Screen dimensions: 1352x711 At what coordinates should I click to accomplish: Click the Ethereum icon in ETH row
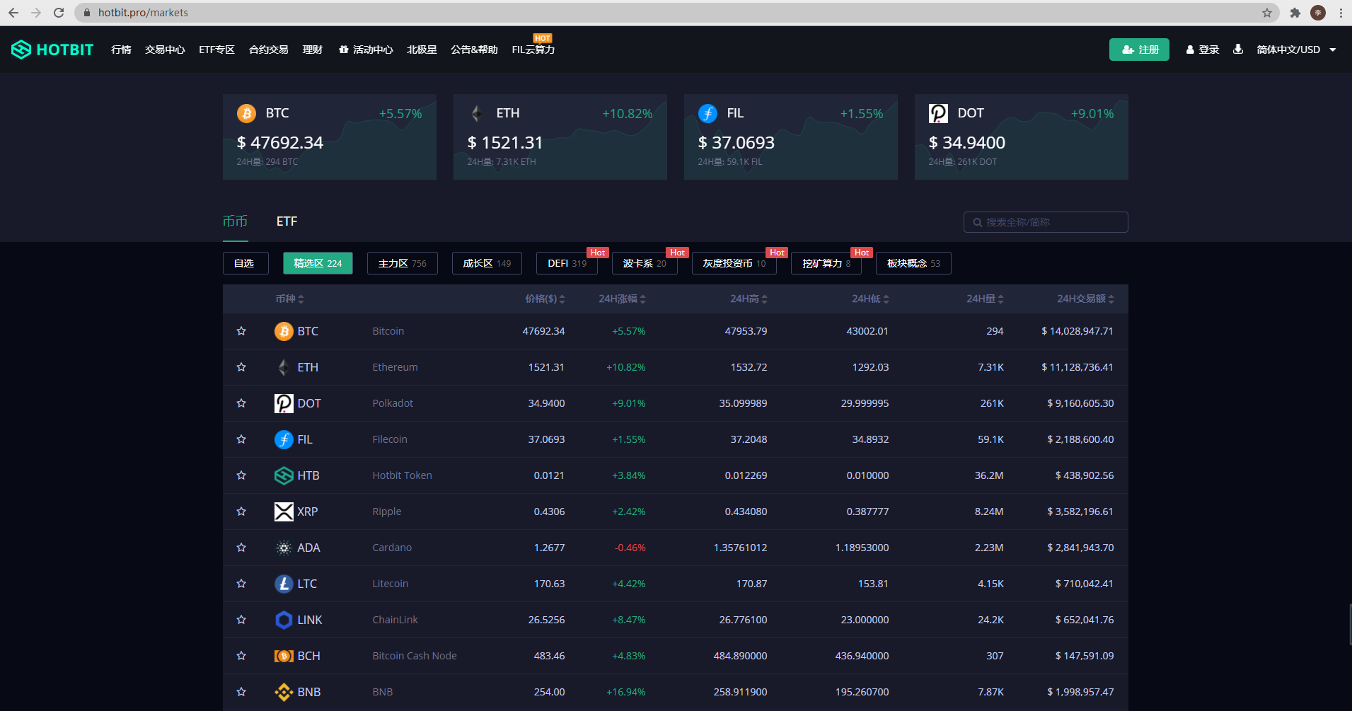pos(284,367)
